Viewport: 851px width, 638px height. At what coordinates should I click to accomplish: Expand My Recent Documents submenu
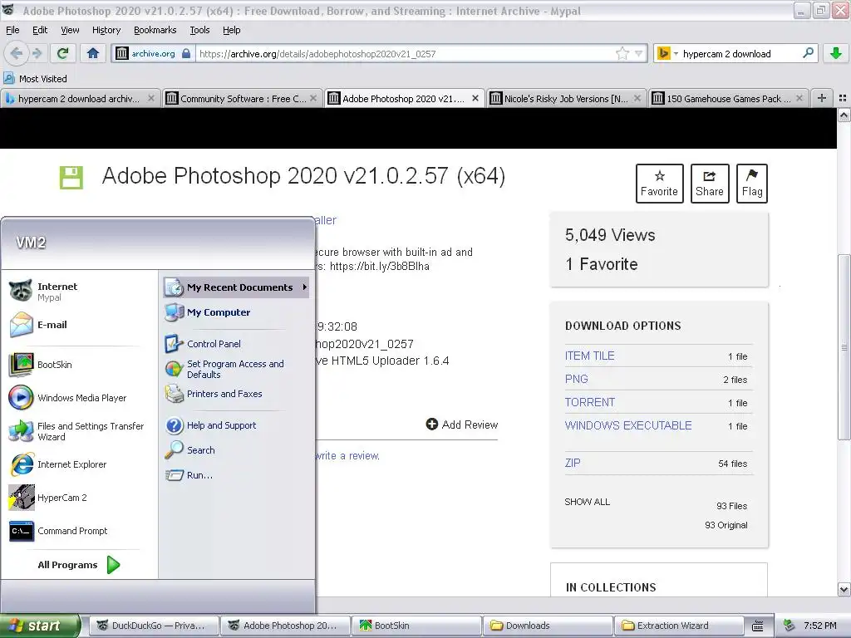(236, 287)
